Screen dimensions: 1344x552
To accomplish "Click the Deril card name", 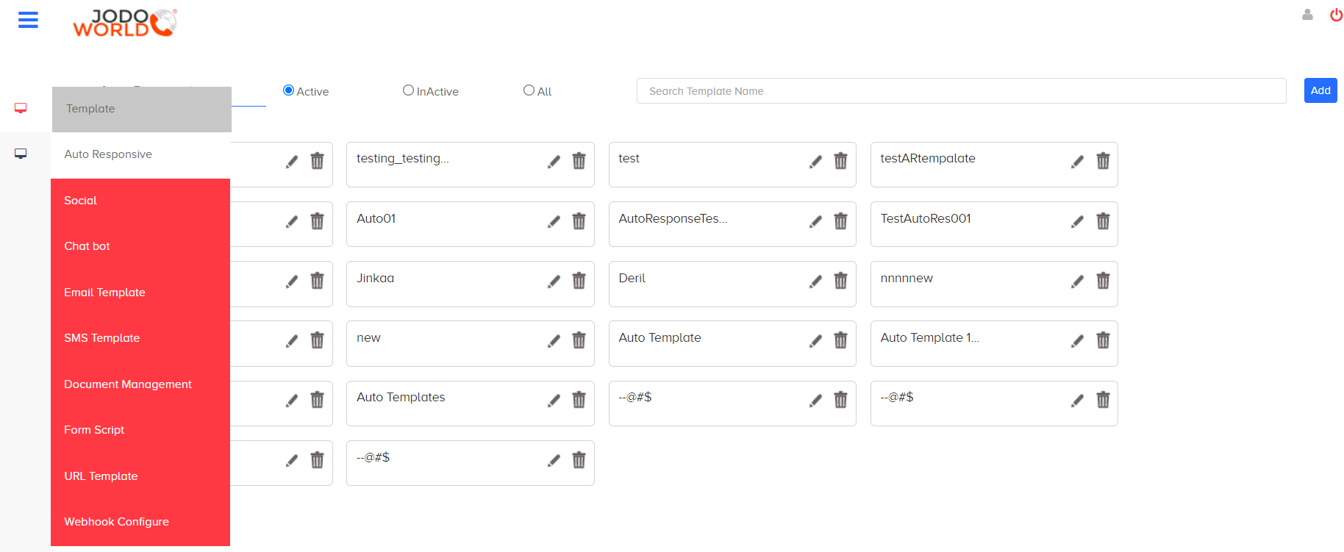I will click(632, 278).
